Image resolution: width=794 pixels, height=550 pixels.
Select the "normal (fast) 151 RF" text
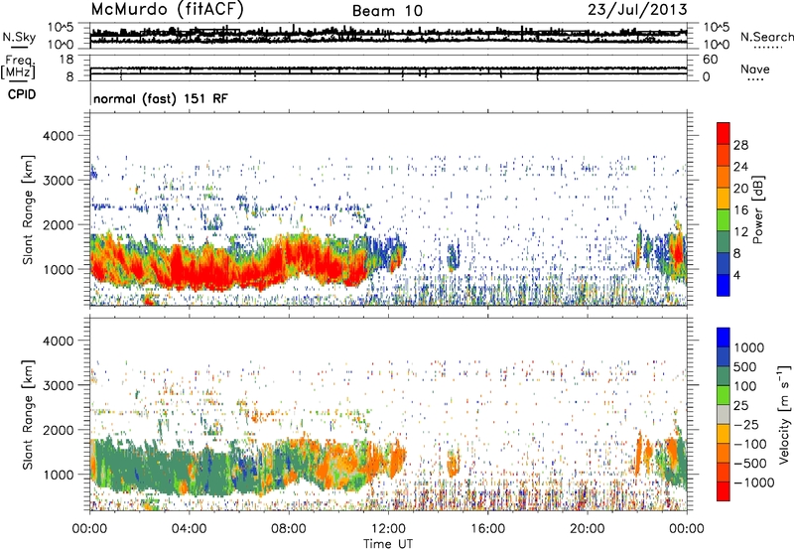click(x=161, y=98)
